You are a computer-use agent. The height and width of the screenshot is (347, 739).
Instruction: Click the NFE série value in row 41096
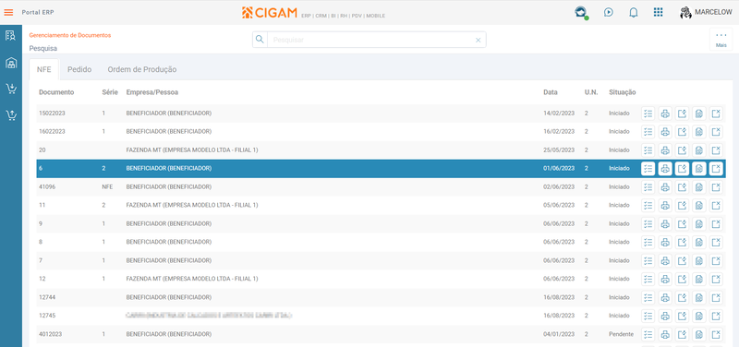point(107,187)
